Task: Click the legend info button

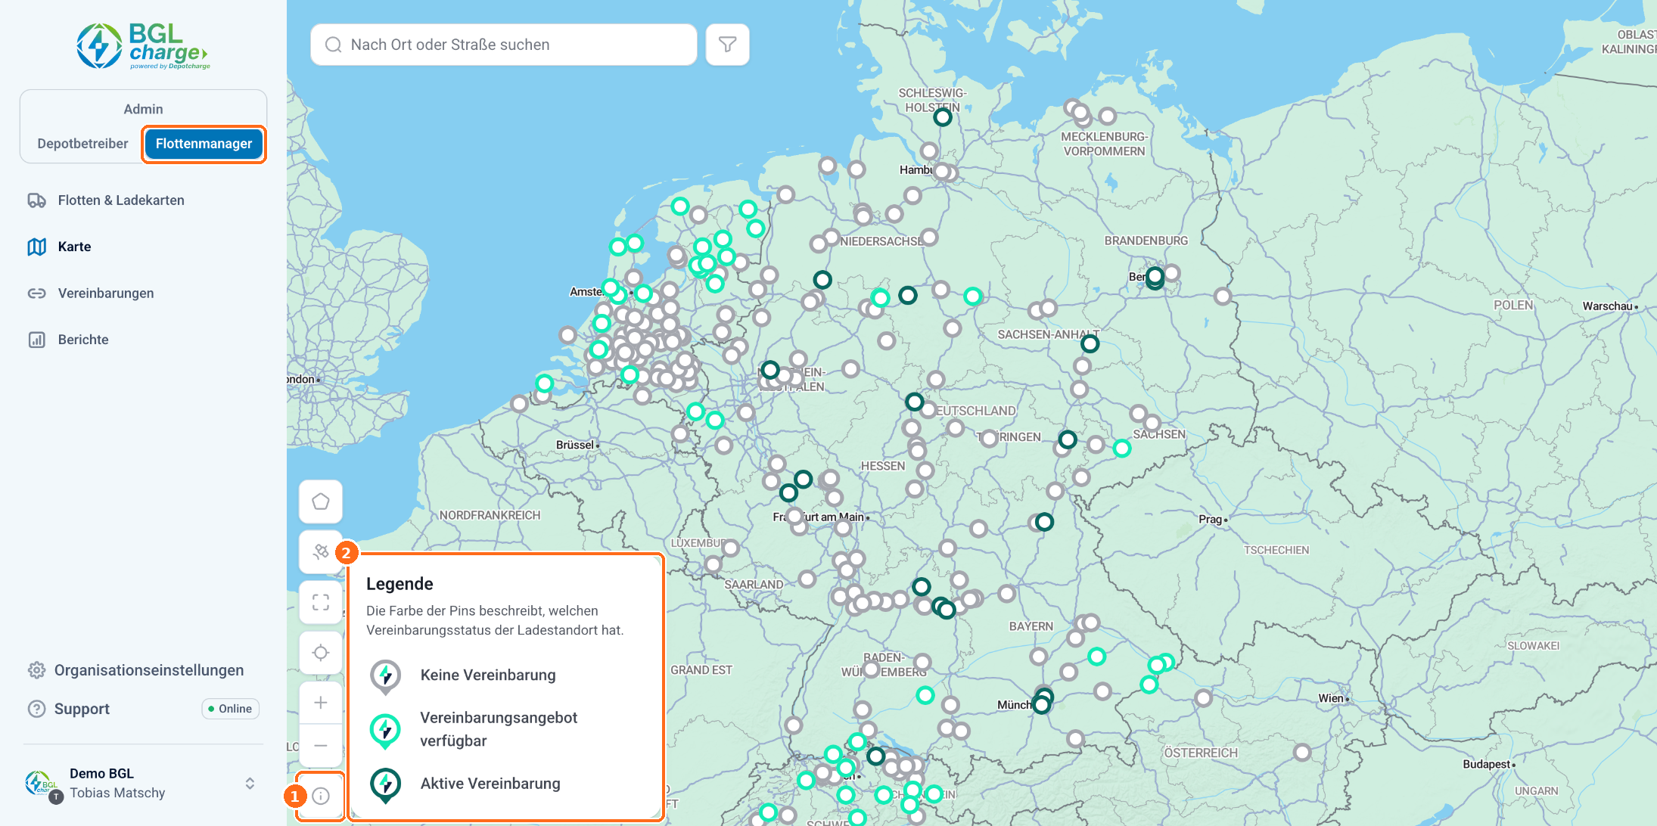Action: coord(321,796)
